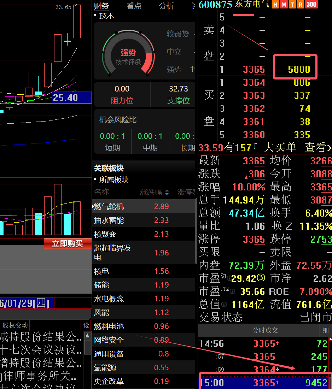The image size is (332, 389).
Task: Open the 减持股份结果公告 news item
Action: (x=41, y=337)
